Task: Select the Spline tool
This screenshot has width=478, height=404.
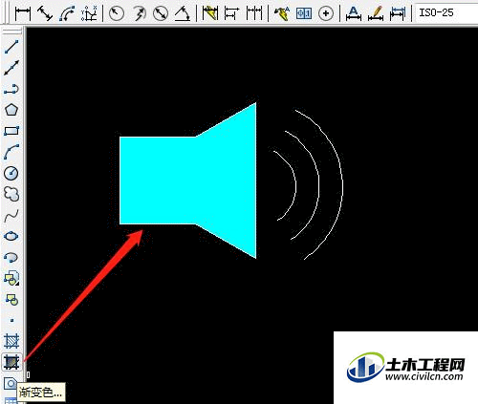Action: point(11,215)
